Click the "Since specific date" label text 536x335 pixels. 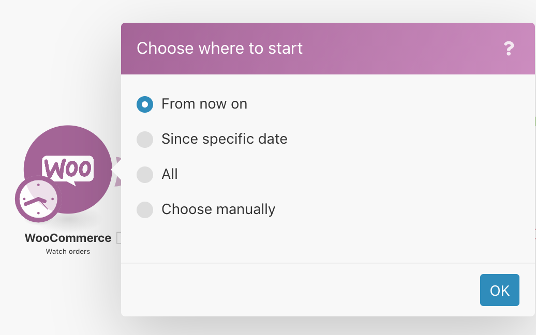224,139
